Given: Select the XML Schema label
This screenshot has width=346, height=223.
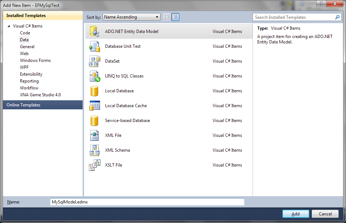Looking at the screenshot, I should click(x=117, y=150).
